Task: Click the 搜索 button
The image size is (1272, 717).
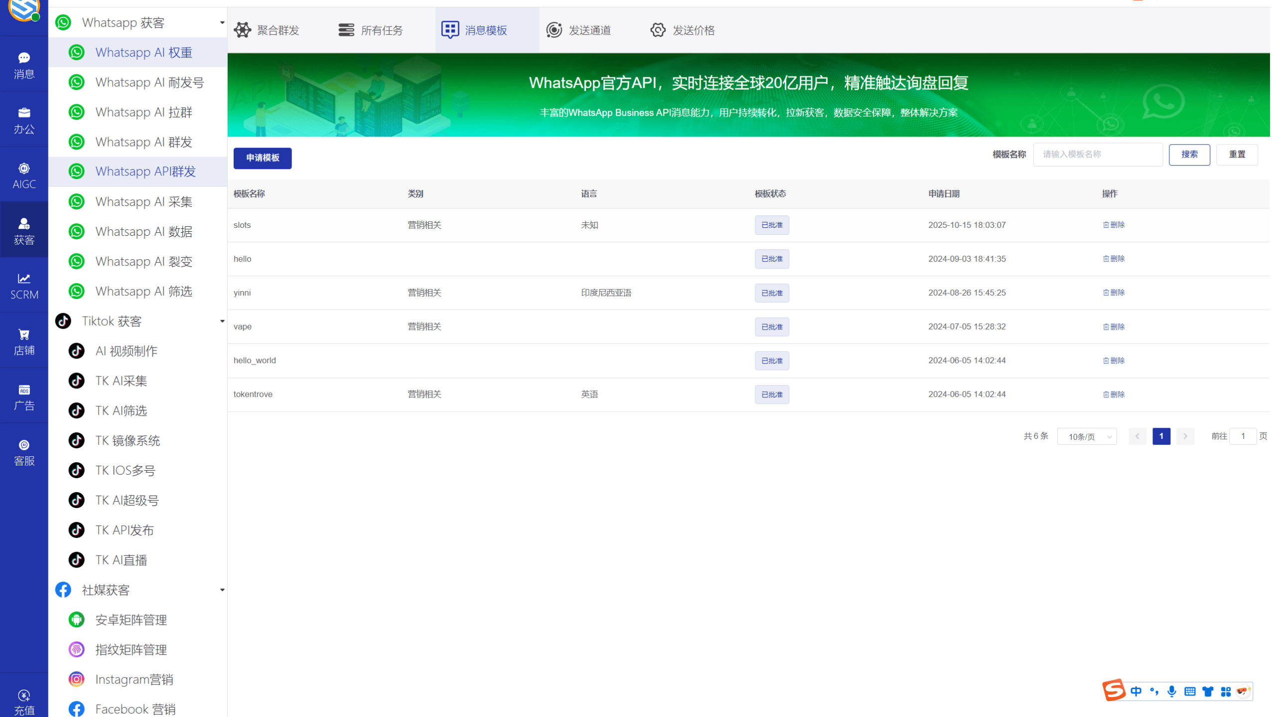Action: click(x=1189, y=155)
